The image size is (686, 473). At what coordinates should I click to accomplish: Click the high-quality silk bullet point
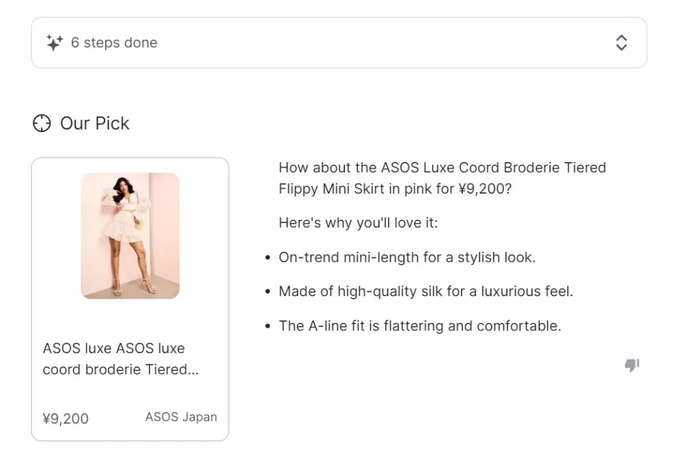pos(425,291)
